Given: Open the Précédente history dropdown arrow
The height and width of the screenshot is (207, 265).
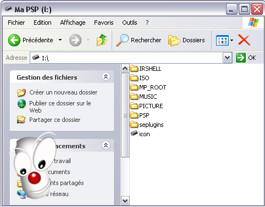Looking at the screenshot, I should 60,40.
